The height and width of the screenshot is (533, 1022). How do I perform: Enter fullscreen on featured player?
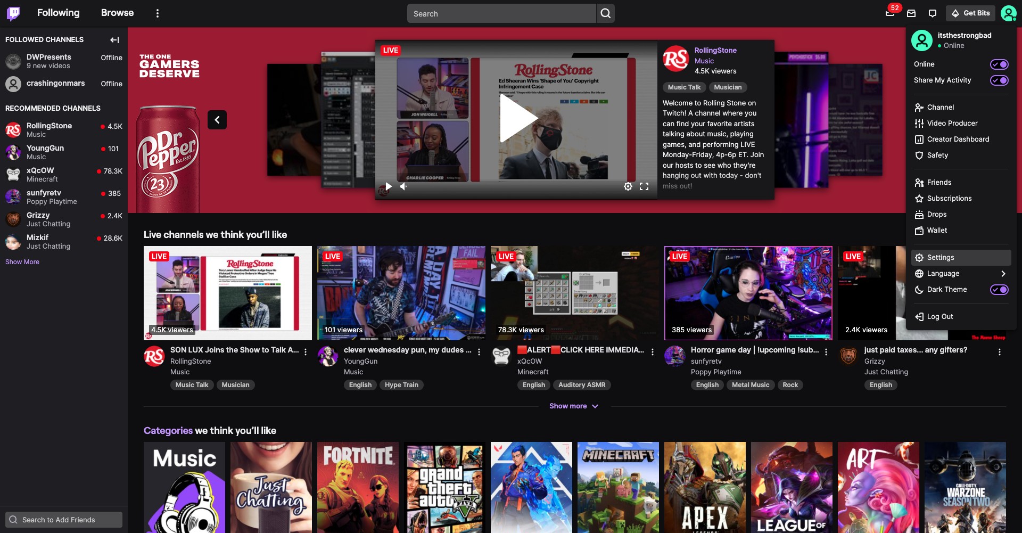click(x=644, y=186)
